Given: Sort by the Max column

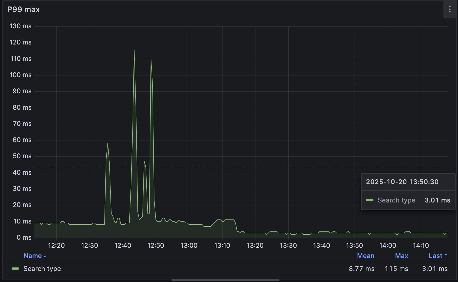Looking at the screenshot, I should [402, 256].
